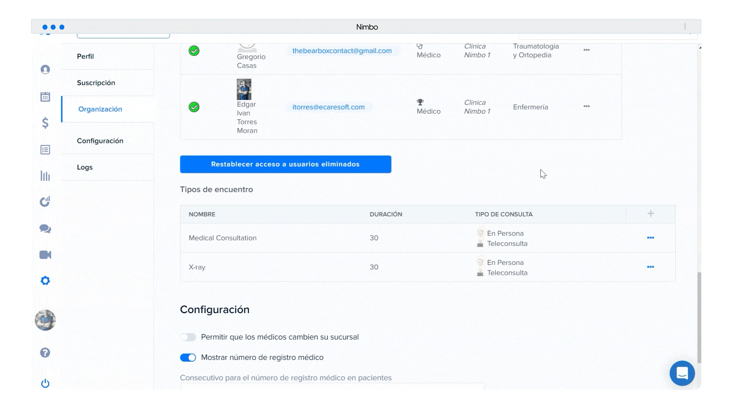Click the X-ray name cell

tap(197, 267)
